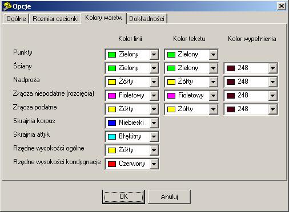The image size is (289, 212).
Task: Click the Kolor wypełnienia column header
Action: tap(252, 39)
